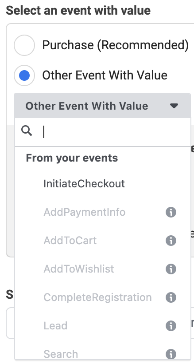
Task: Choose InitiateCheckout from the events list
Action: coord(103,184)
